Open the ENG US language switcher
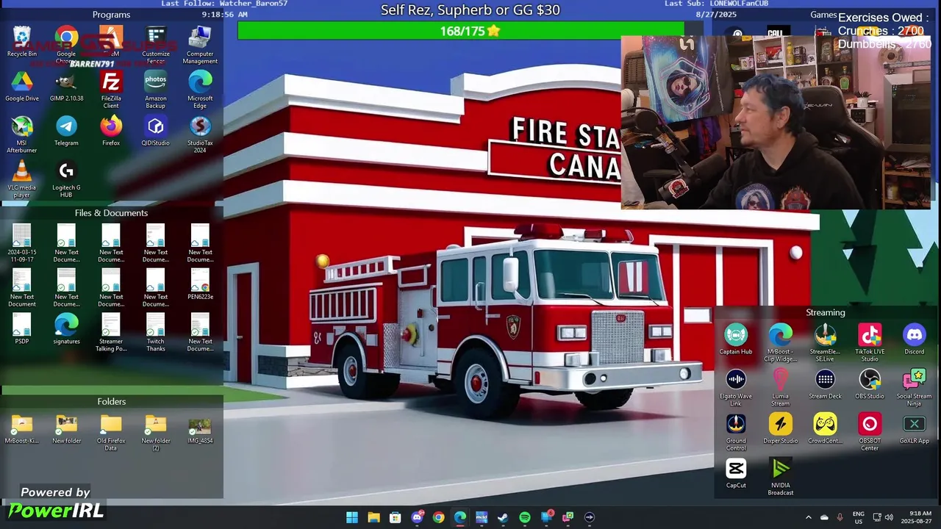 [858, 517]
